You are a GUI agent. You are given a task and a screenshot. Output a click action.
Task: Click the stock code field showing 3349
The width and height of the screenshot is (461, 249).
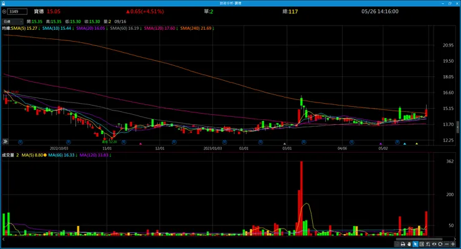(x=17, y=11)
